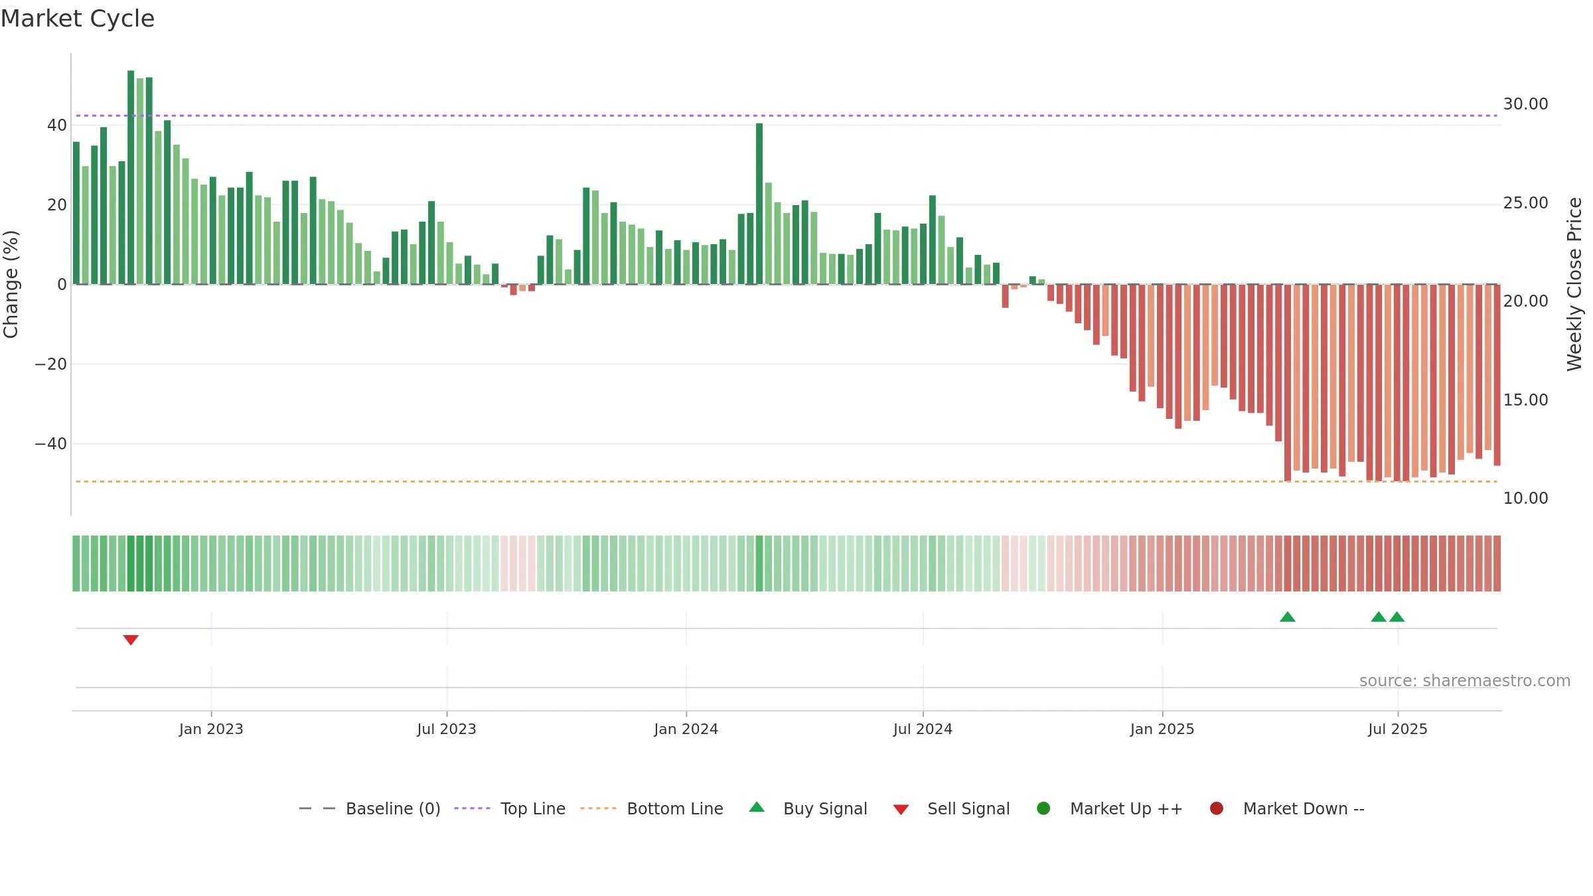
Task: Click the Market Down -- red circle
Action: click(1217, 808)
